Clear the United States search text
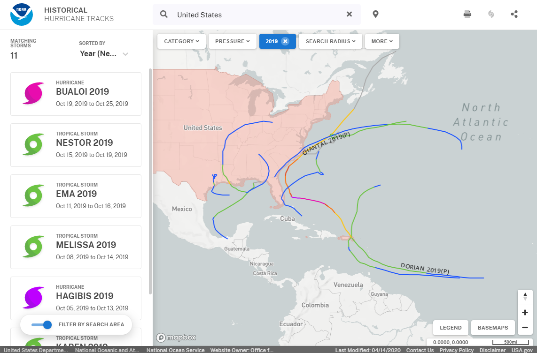Viewport: 537px width, 353px height. pos(349,15)
